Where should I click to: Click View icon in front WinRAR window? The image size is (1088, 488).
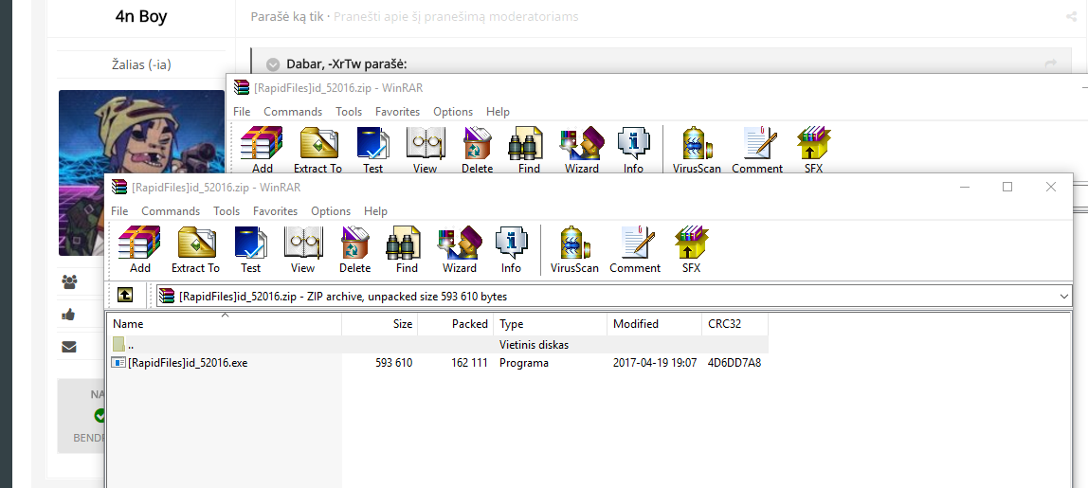[302, 249]
